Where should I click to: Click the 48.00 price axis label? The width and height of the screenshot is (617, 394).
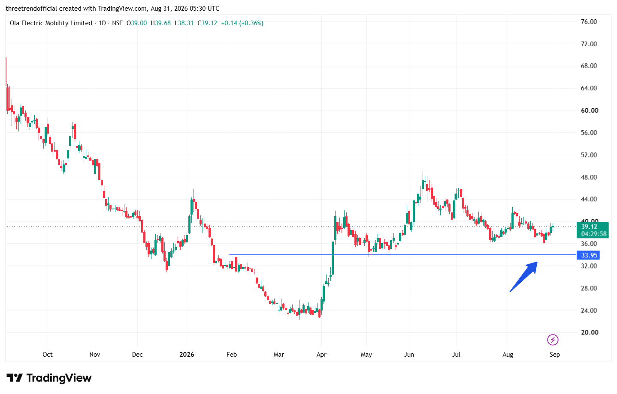(589, 177)
